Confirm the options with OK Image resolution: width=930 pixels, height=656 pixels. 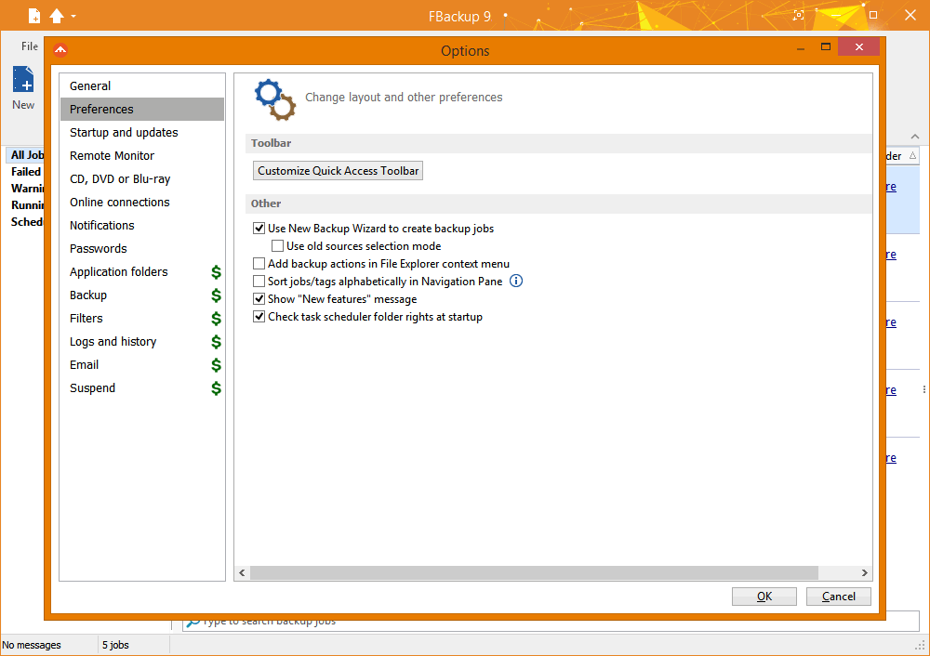tap(764, 597)
